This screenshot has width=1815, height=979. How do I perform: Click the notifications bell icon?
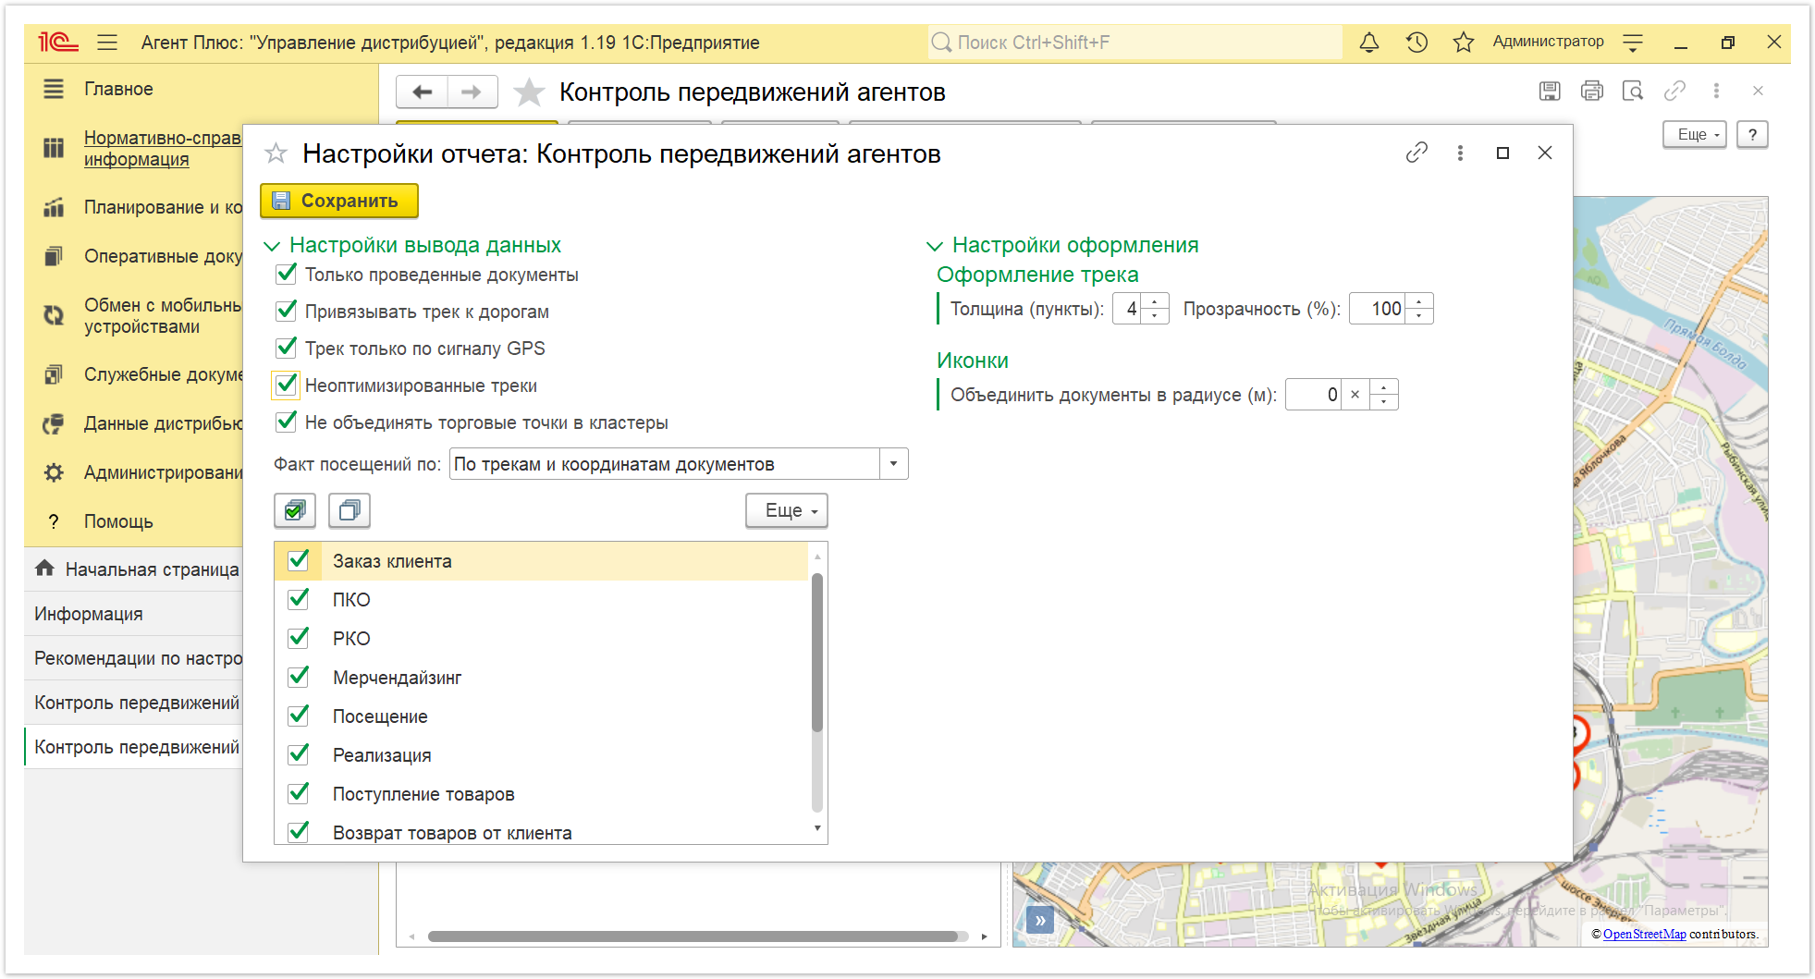[1368, 43]
